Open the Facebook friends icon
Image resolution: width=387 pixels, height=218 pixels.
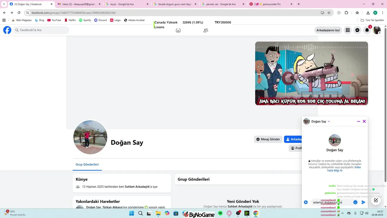click(x=206, y=30)
